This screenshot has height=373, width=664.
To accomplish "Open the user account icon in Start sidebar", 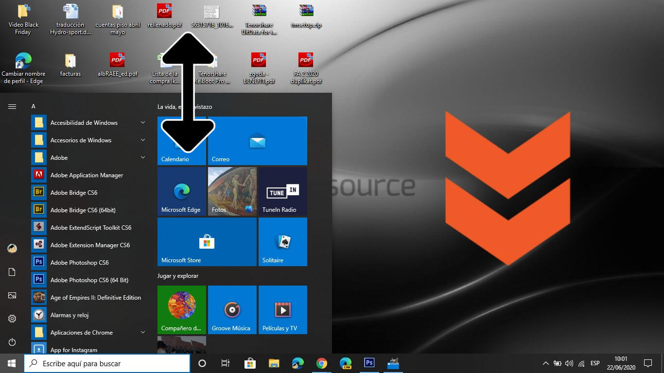I will [12, 248].
